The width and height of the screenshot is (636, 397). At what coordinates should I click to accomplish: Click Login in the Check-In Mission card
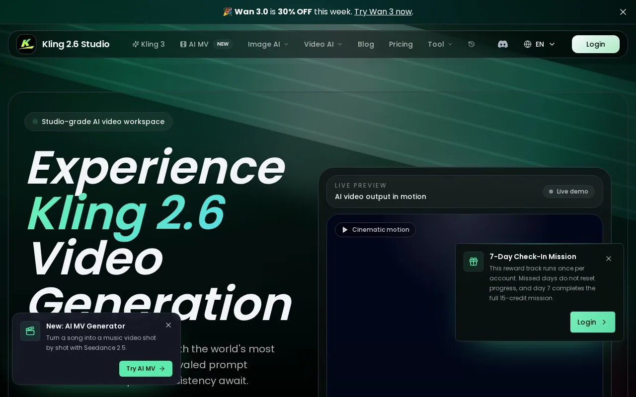click(x=593, y=322)
